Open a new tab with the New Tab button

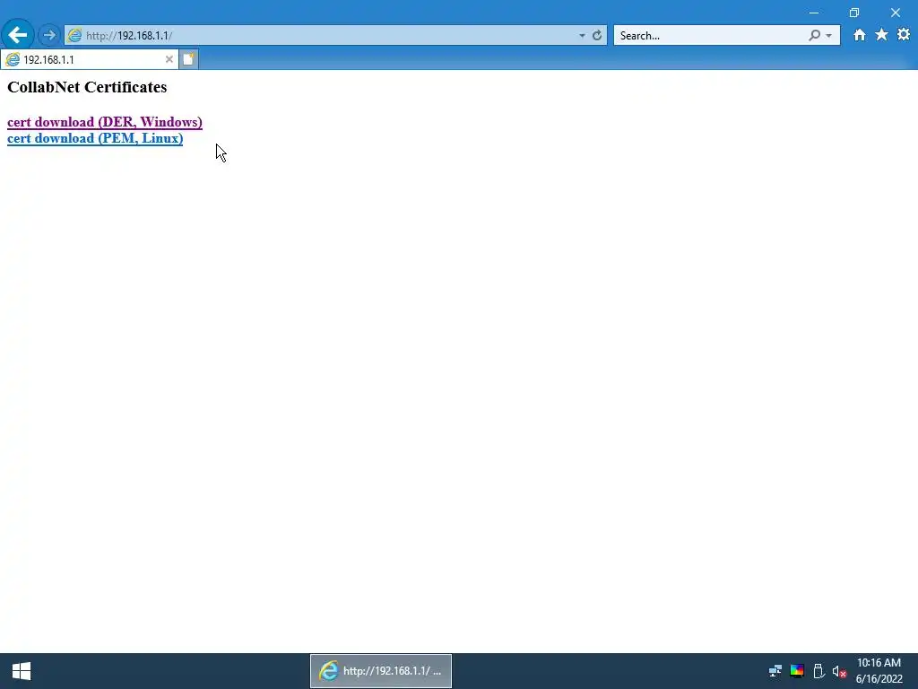coord(188,59)
